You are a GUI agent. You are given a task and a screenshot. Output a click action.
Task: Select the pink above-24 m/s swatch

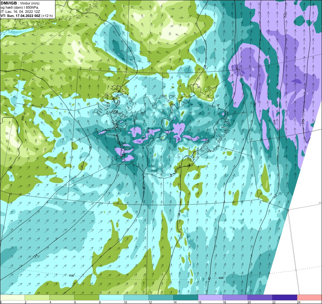(309, 298)
